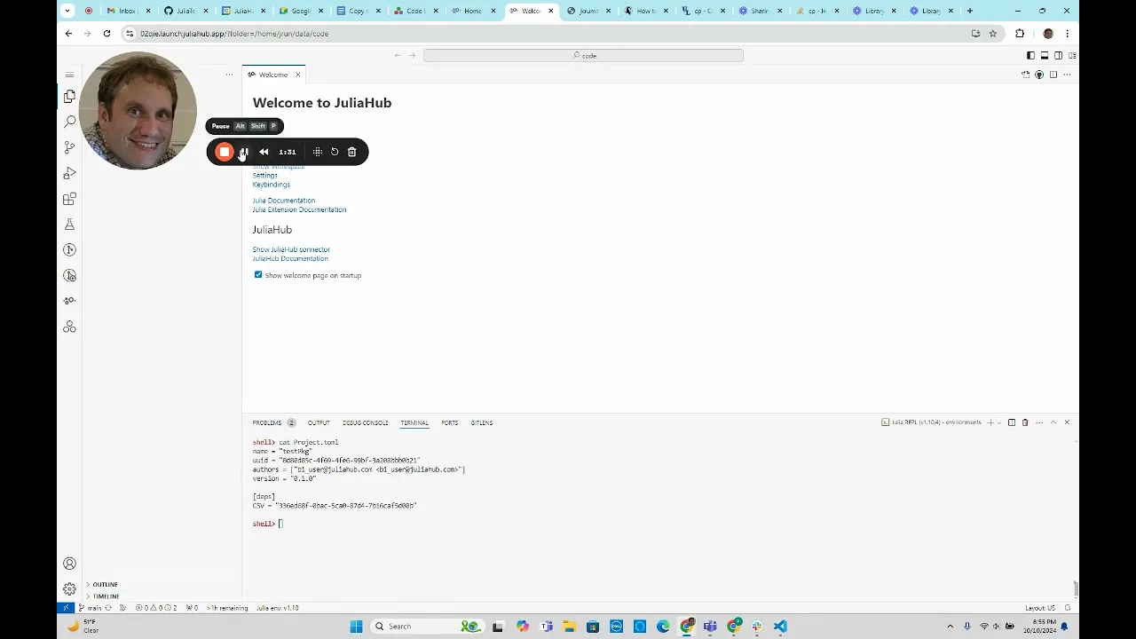Switch to the Terminal panel tab
This screenshot has height=639, width=1136.
[x=414, y=422]
